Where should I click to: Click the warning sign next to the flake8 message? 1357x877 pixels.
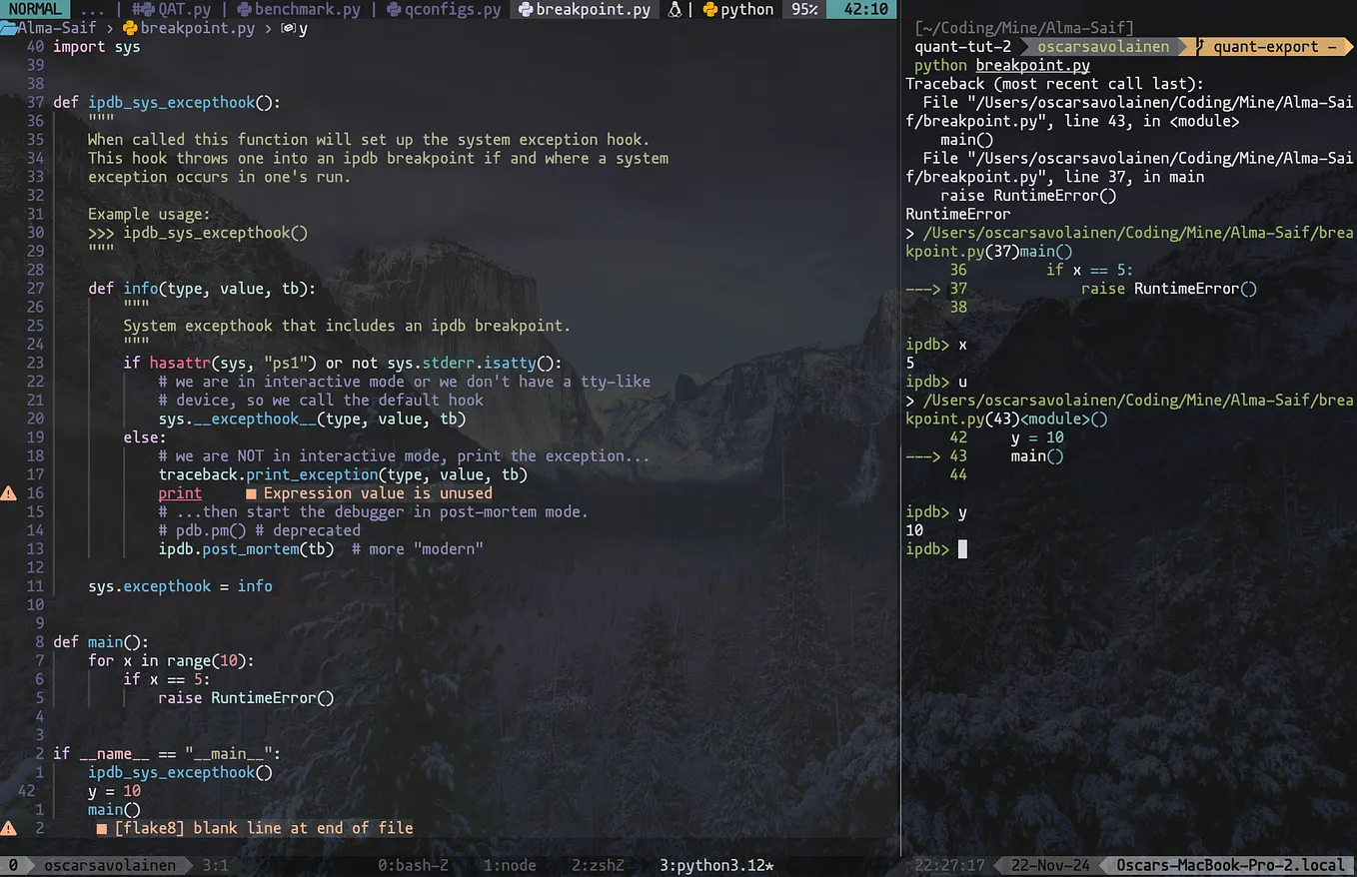coord(8,828)
